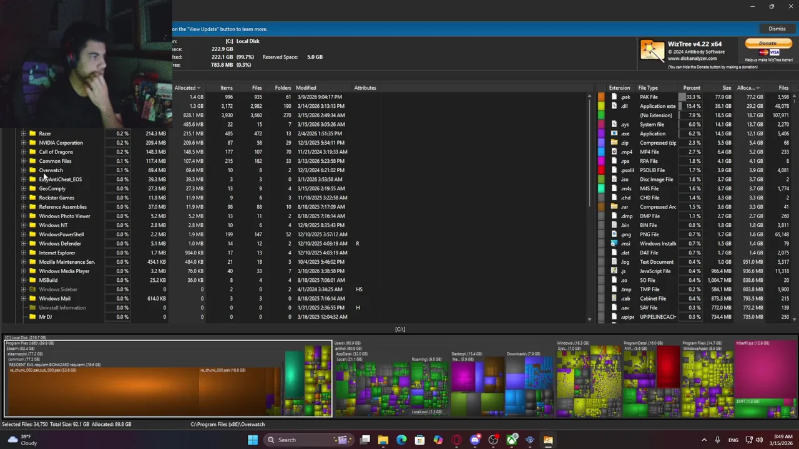The width and height of the screenshot is (799, 449).
Task: Open www.diskanalyzer.com link
Action: [x=692, y=59]
